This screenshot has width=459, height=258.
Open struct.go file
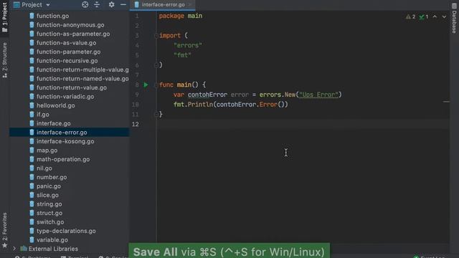tap(49, 213)
